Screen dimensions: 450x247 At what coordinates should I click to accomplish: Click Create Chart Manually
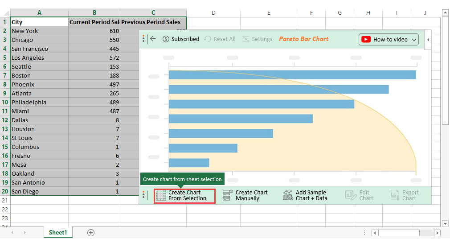click(245, 195)
